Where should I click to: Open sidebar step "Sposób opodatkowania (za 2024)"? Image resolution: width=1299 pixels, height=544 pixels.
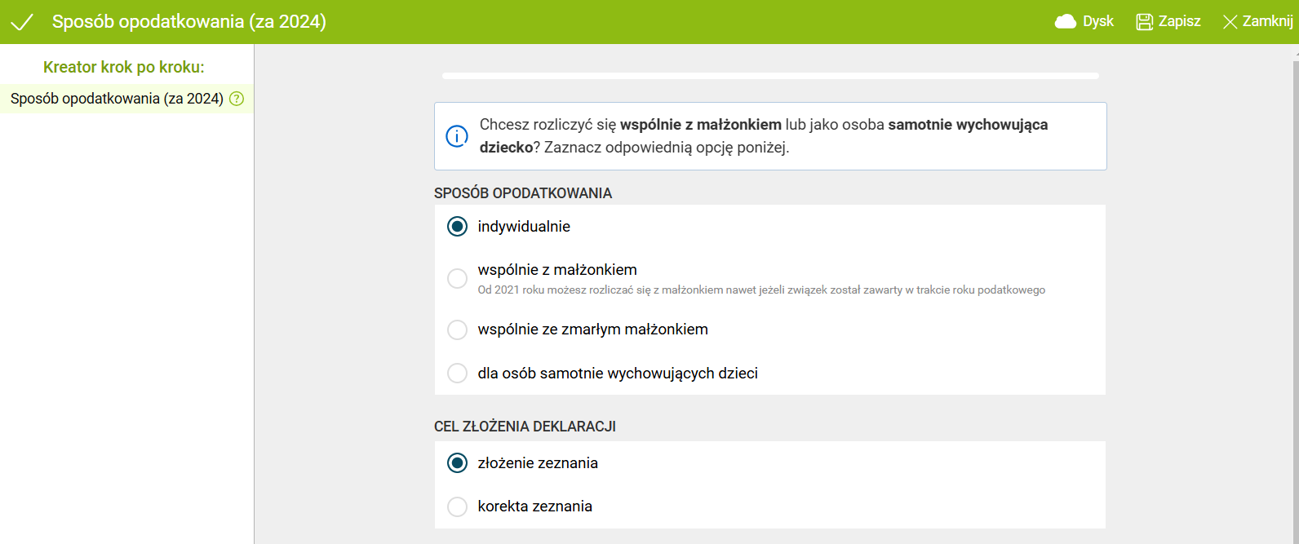tap(117, 99)
